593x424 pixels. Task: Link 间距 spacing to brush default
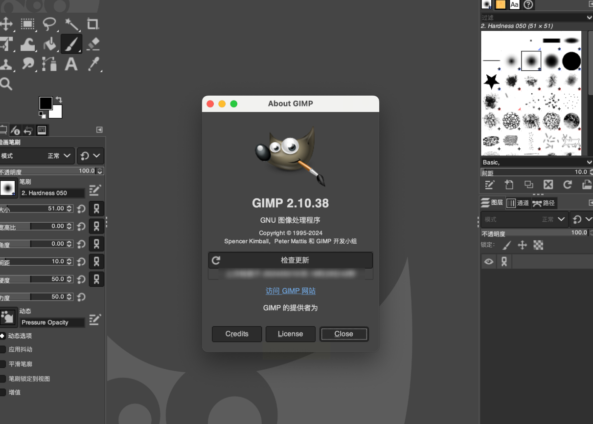click(x=96, y=261)
